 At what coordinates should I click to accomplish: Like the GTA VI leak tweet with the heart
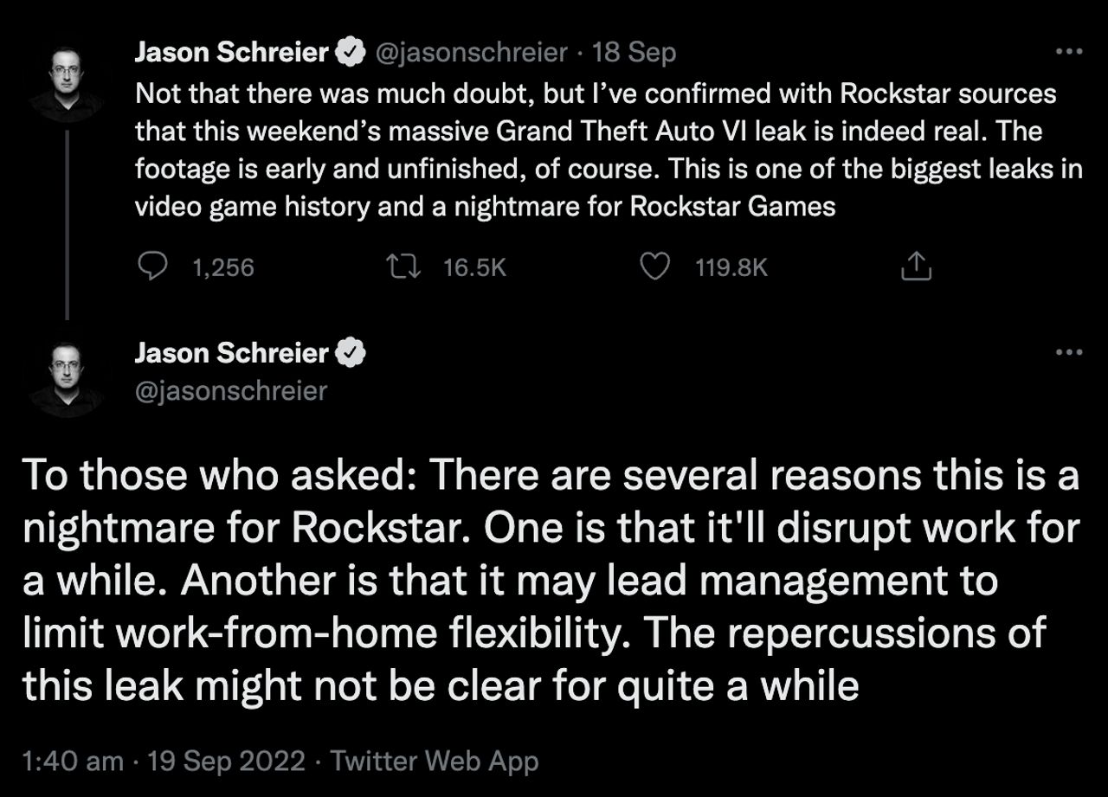(654, 267)
